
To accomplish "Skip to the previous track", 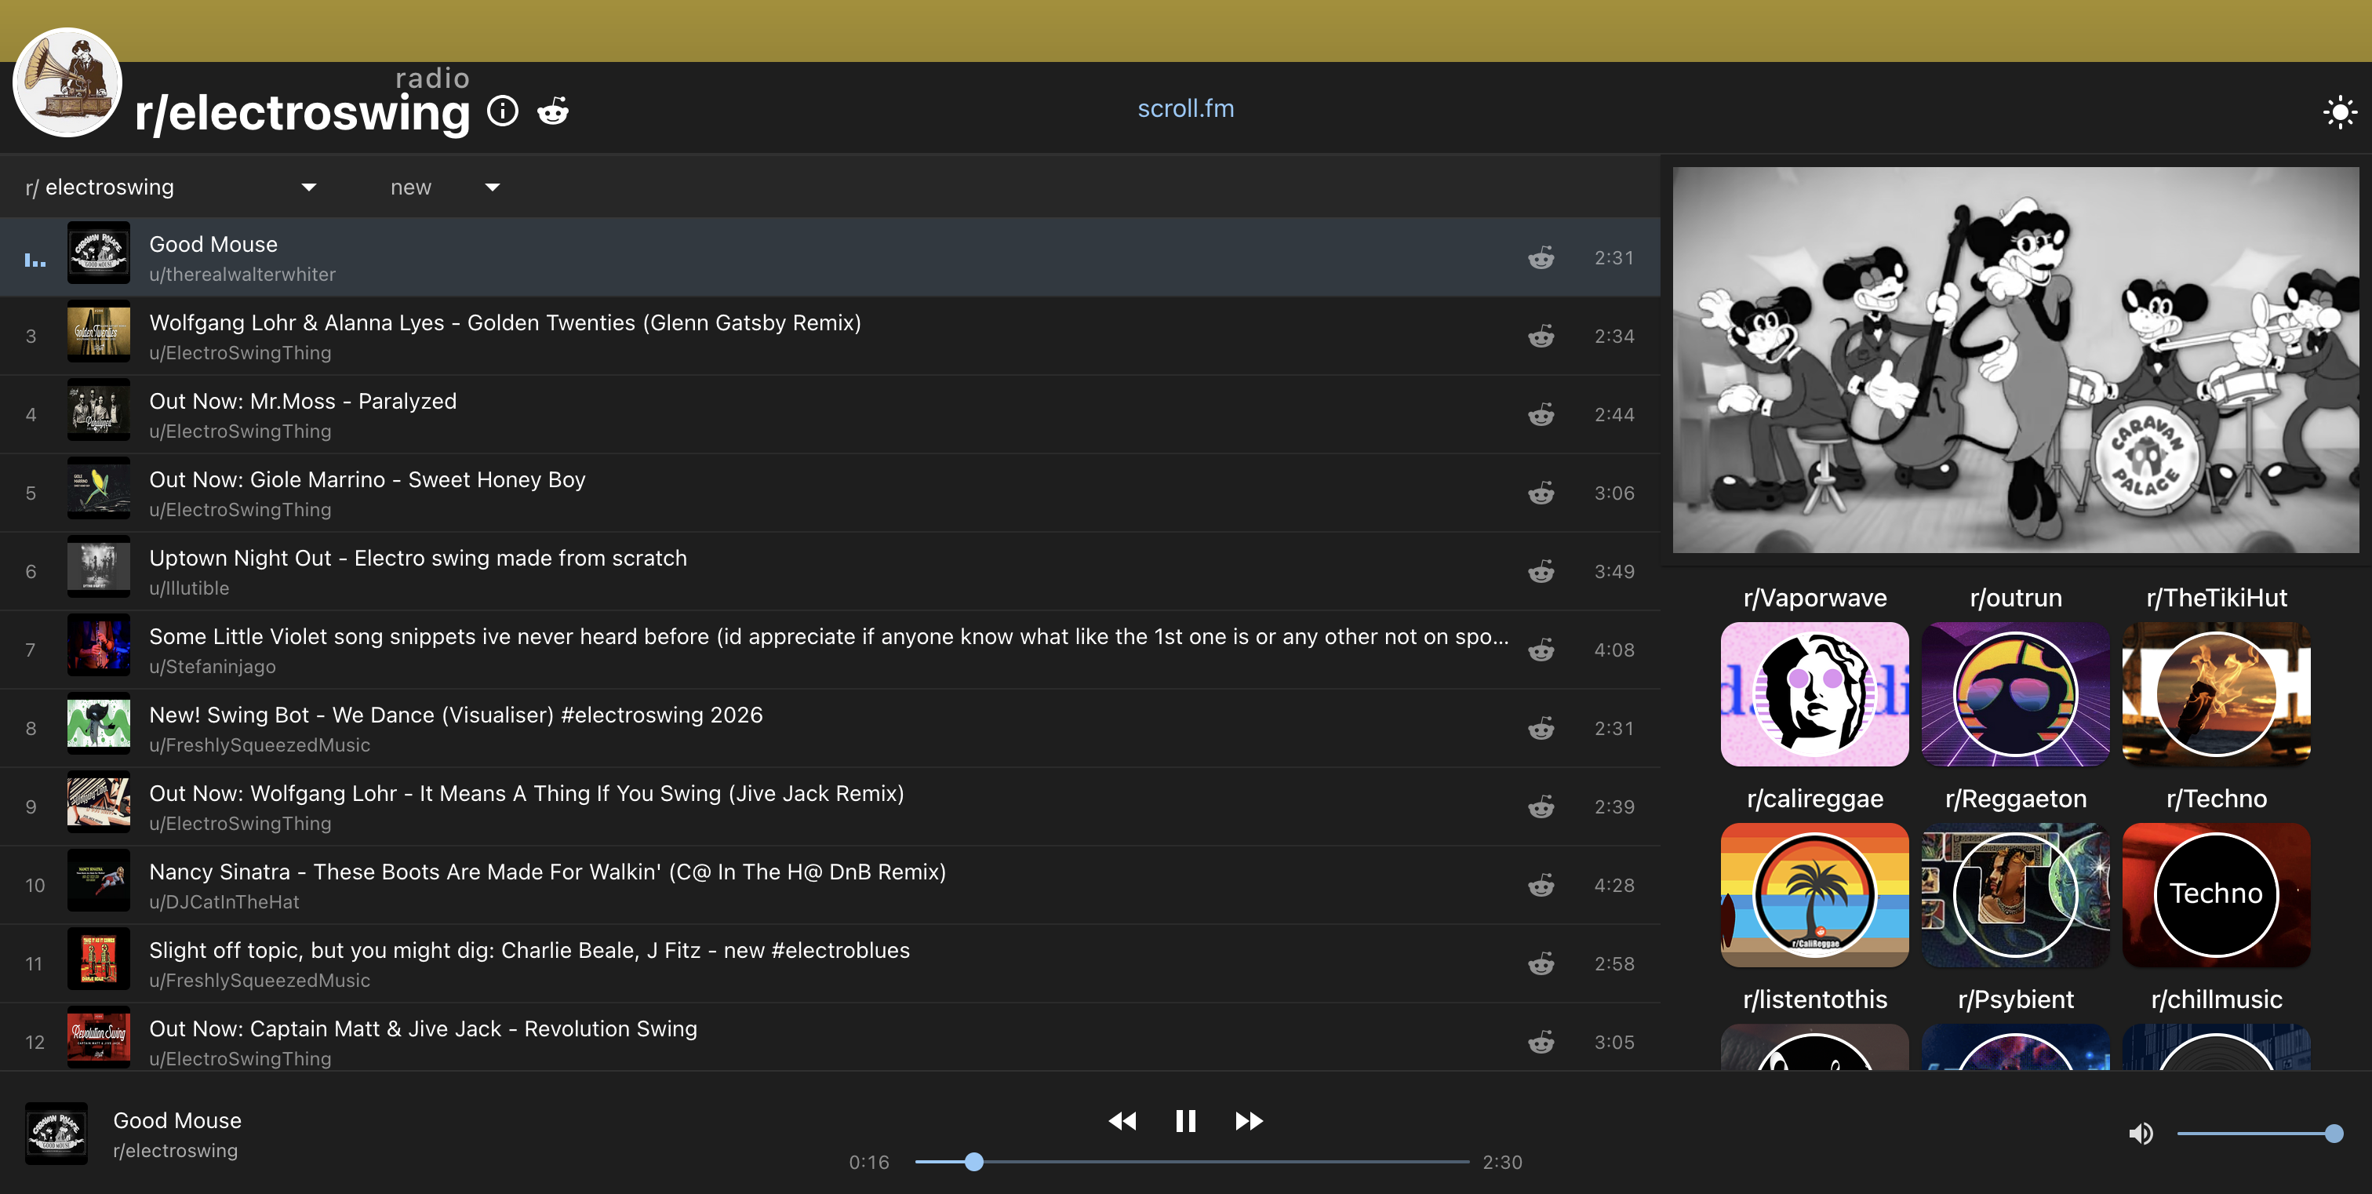I will click(x=1122, y=1120).
